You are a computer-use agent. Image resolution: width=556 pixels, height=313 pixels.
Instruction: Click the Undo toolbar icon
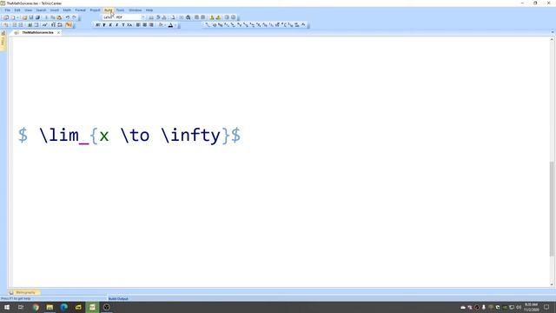(68, 17)
